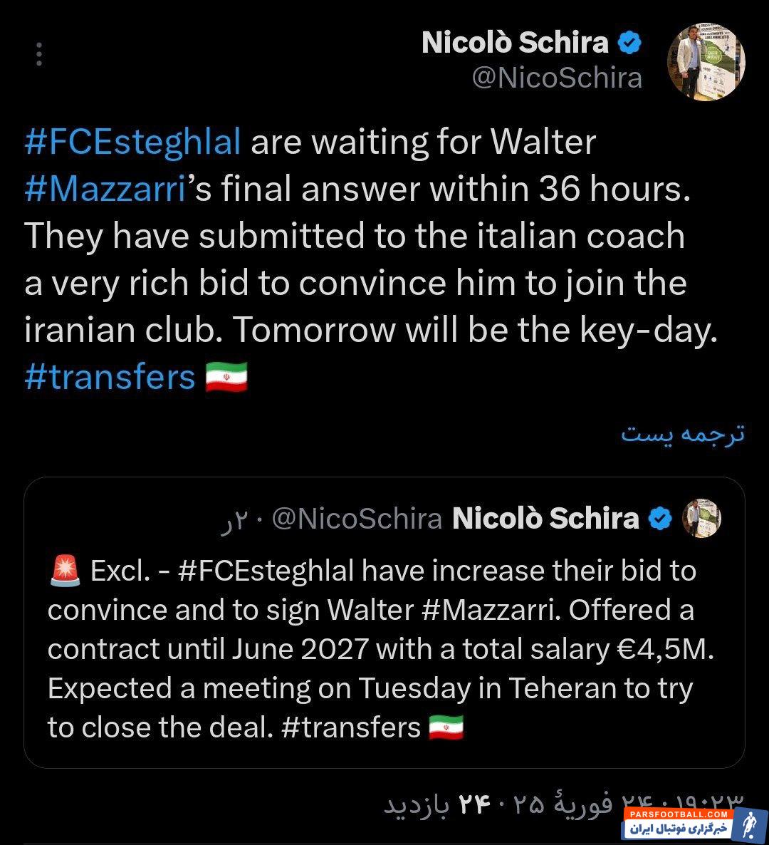Click the Iran flag emoji in the main tweet

click(x=226, y=377)
